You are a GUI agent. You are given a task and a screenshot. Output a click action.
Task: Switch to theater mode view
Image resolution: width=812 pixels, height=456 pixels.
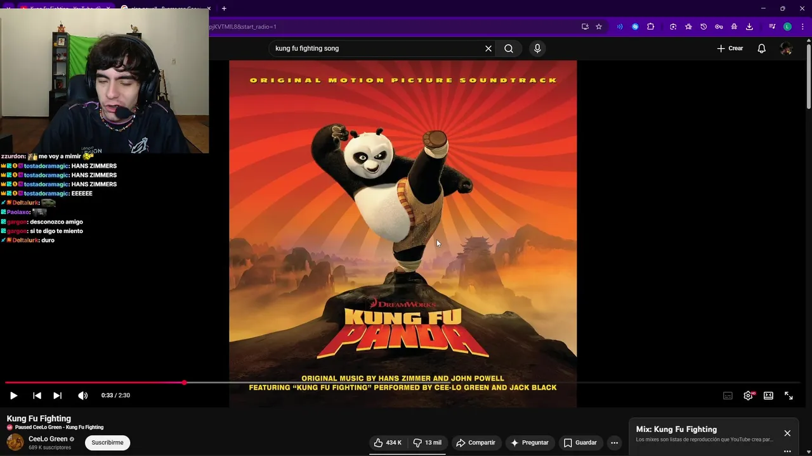pos(768,396)
